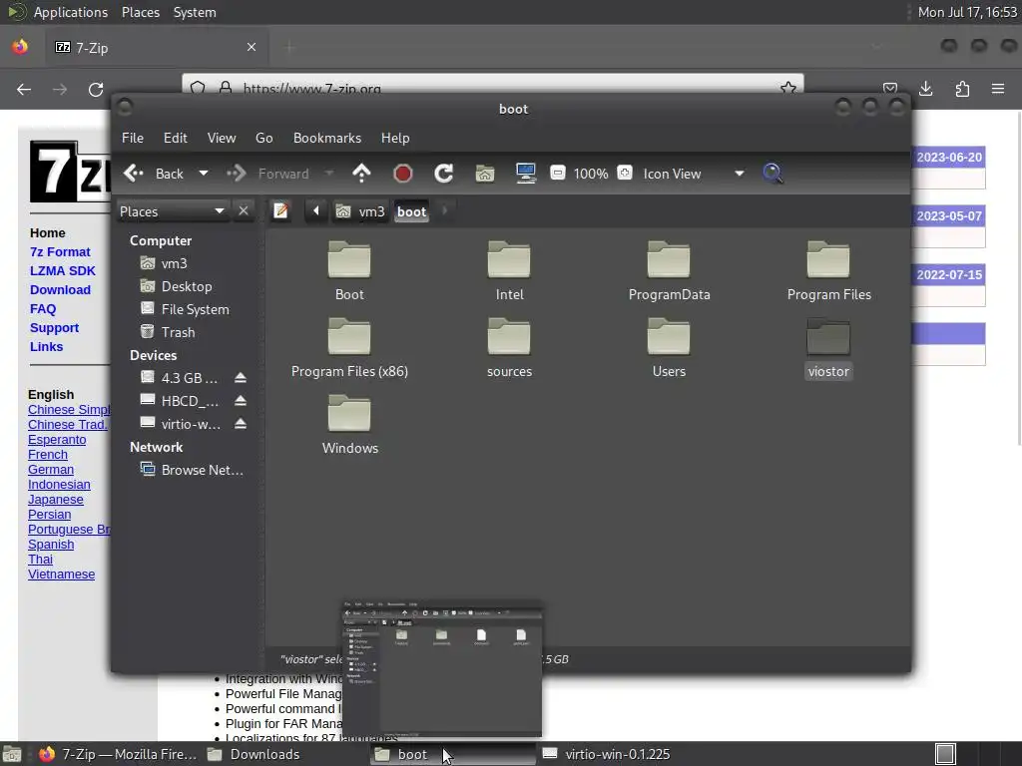The height and width of the screenshot is (766, 1022).
Task: Open the 7z Format link
Action: tap(60, 252)
